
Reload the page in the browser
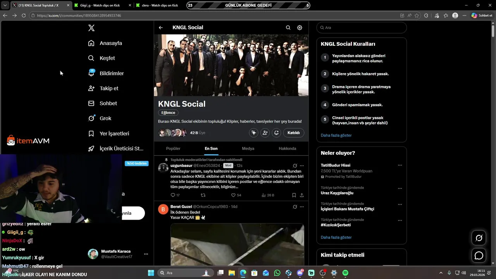tap(24, 15)
